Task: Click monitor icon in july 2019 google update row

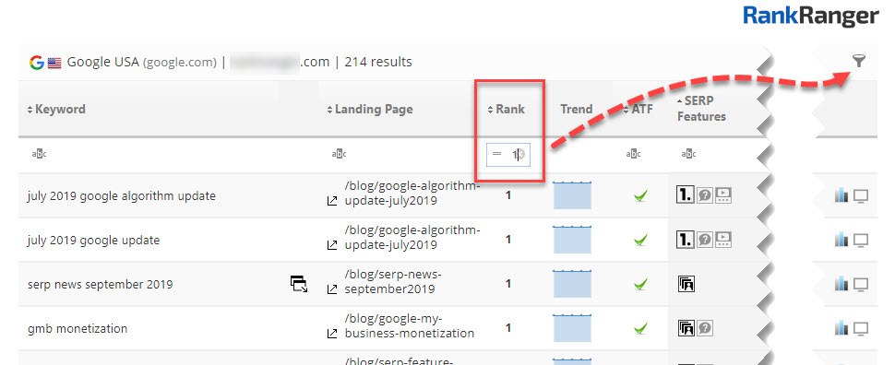Action: (x=861, y=241)
